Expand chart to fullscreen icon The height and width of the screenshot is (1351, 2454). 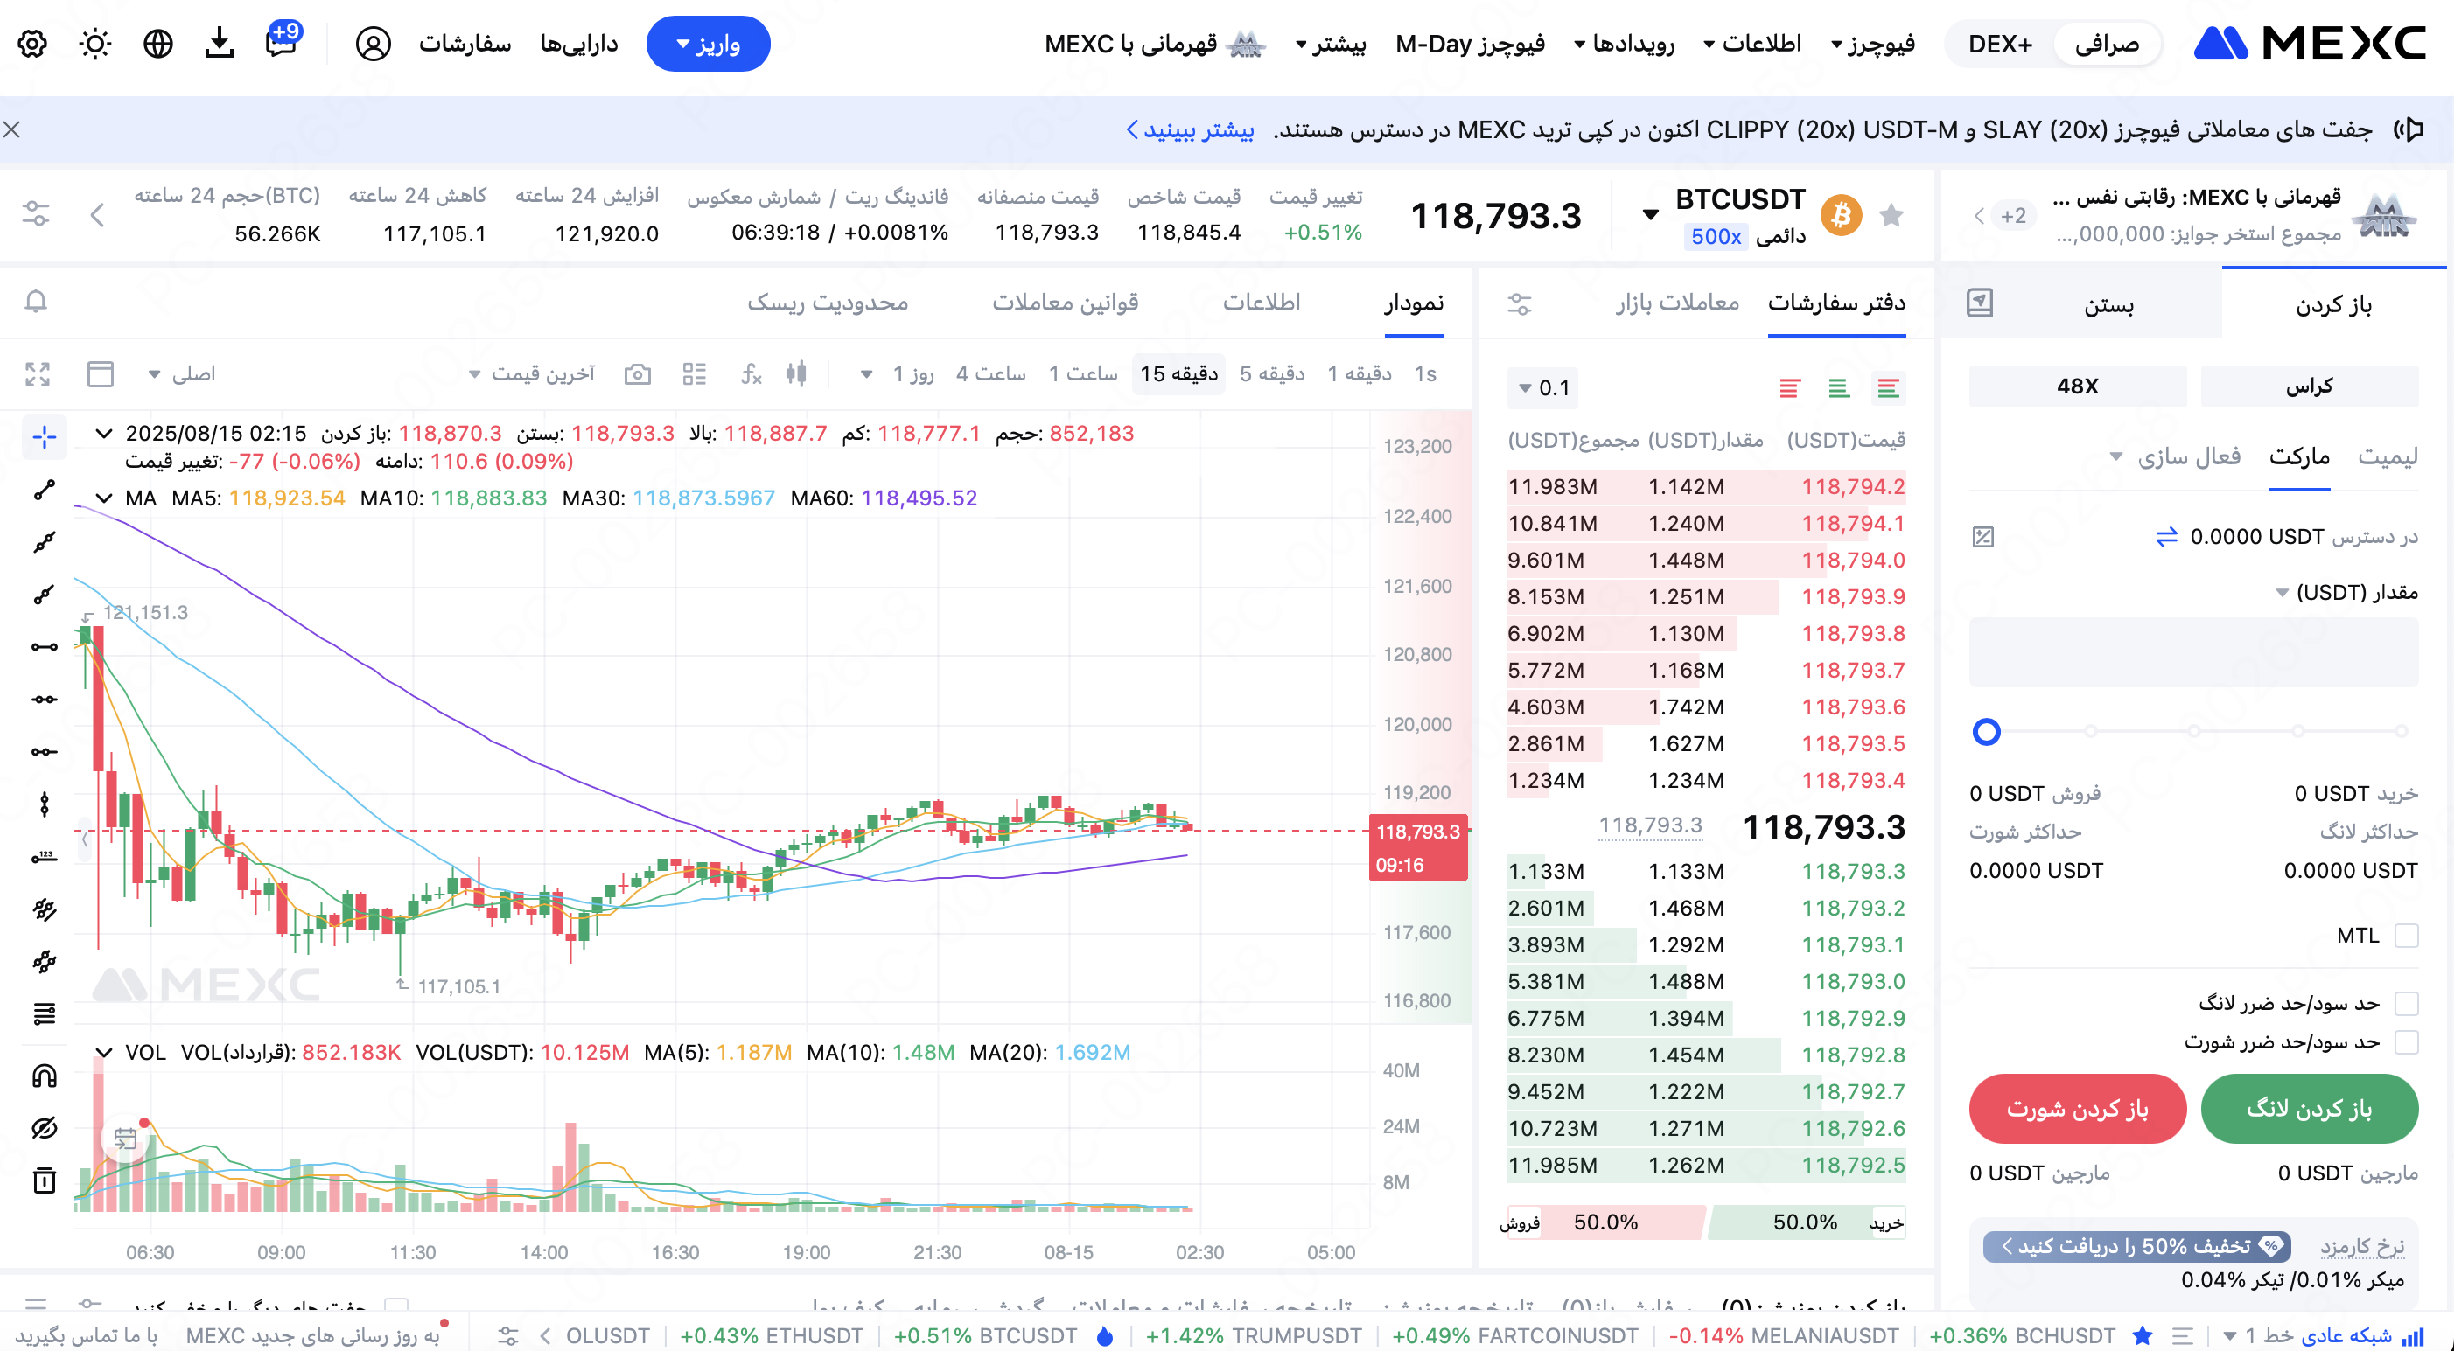coord(37,374)
